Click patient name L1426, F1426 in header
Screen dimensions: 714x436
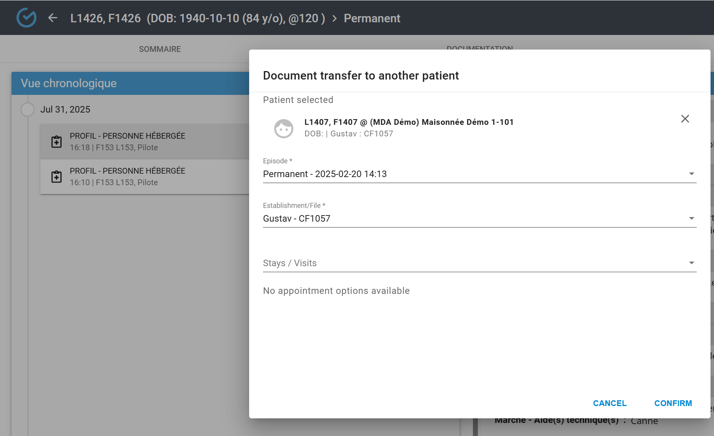[x=105, y=18]
